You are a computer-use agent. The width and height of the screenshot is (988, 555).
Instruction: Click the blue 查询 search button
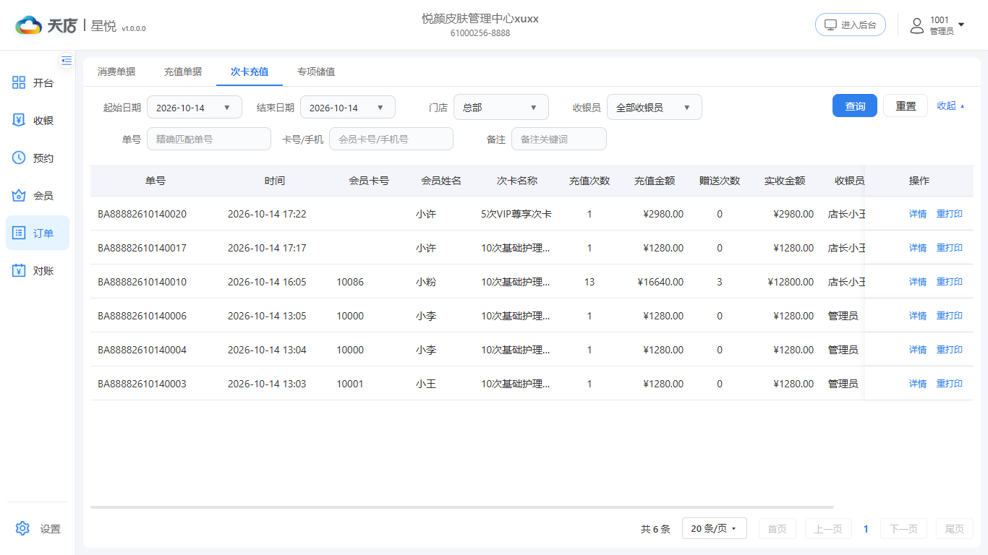pyautogui.click(x=855, y=106)
